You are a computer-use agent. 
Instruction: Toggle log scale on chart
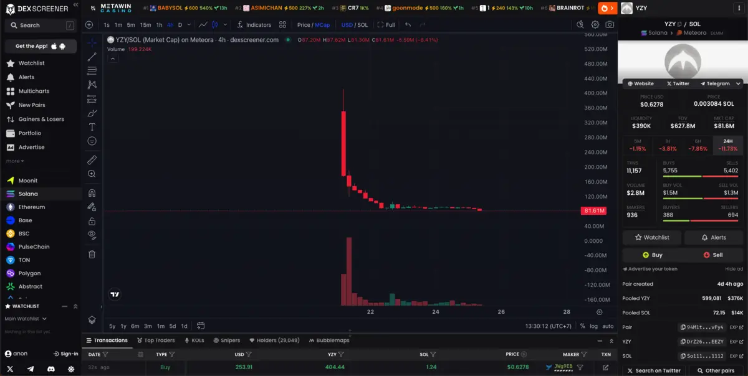pyautogui.click(x=593, y=326)
